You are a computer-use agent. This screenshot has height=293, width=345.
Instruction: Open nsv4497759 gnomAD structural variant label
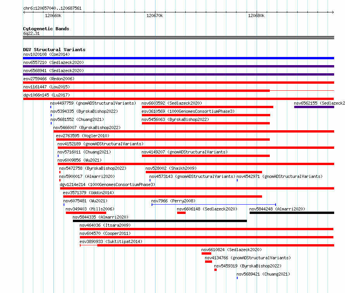tap(93, 103)
